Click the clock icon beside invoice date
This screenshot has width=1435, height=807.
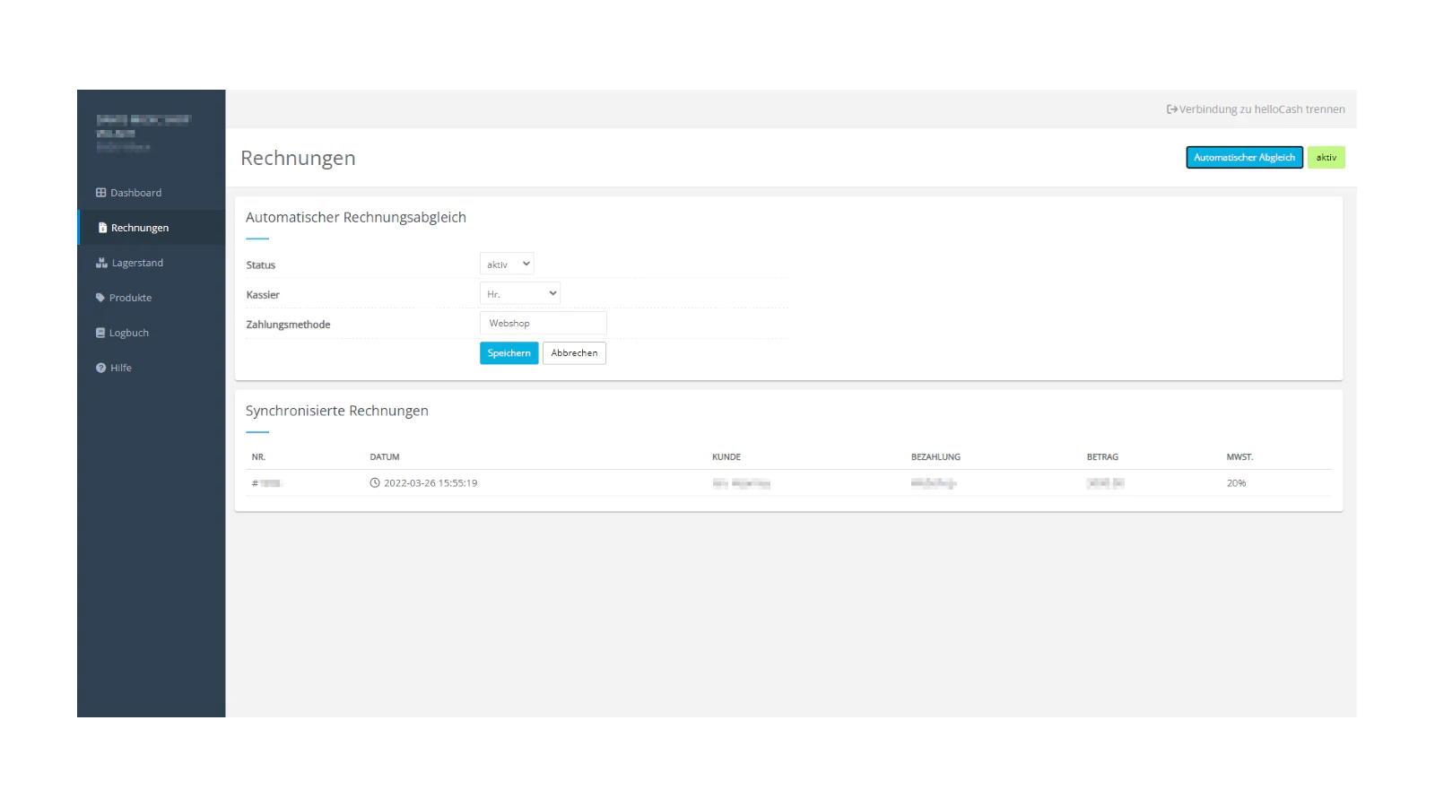click(375, 483)
